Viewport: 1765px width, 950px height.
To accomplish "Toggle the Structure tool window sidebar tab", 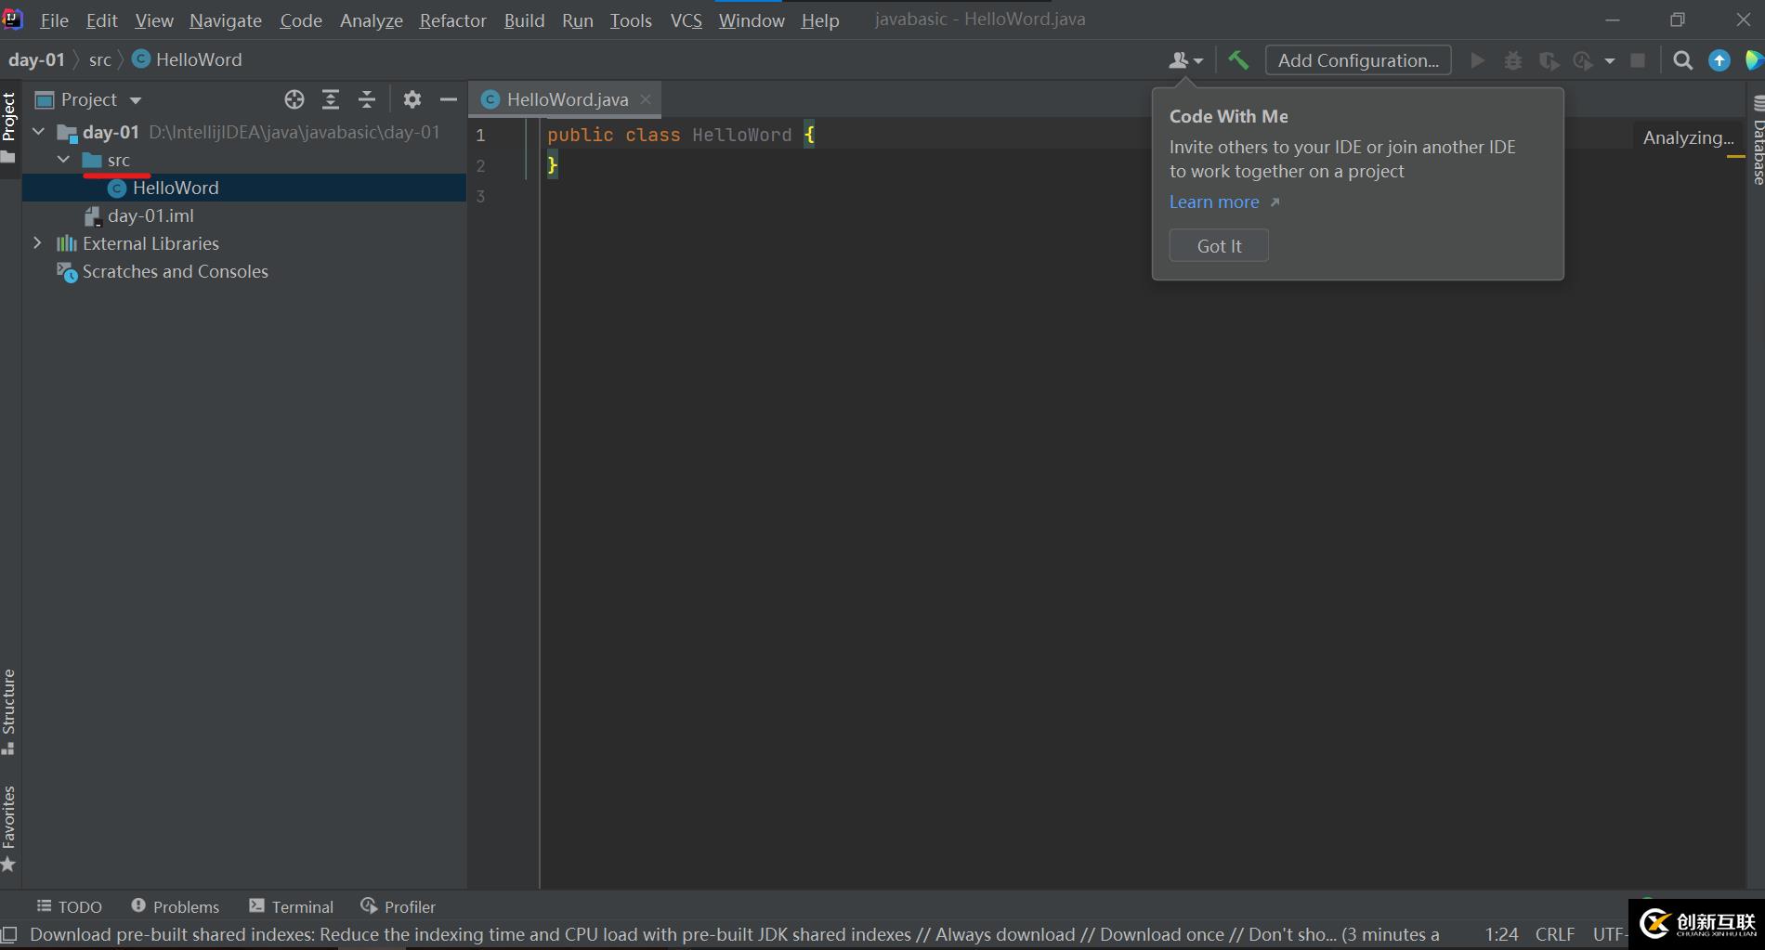I will coord(9,710).
